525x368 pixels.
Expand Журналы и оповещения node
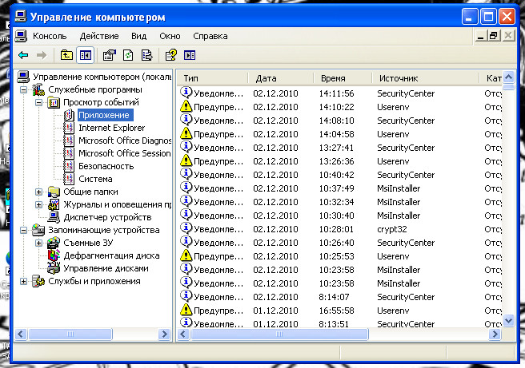[39, 204]
